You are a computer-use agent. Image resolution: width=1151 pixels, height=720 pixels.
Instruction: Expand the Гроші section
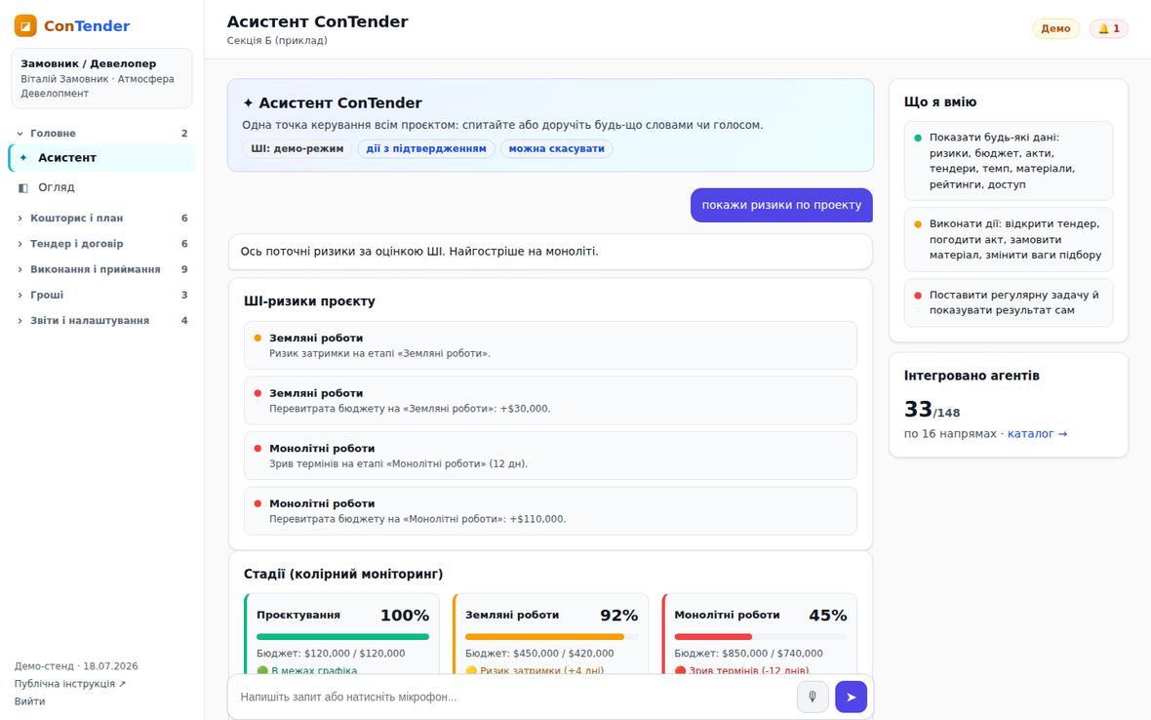point(102,295)
